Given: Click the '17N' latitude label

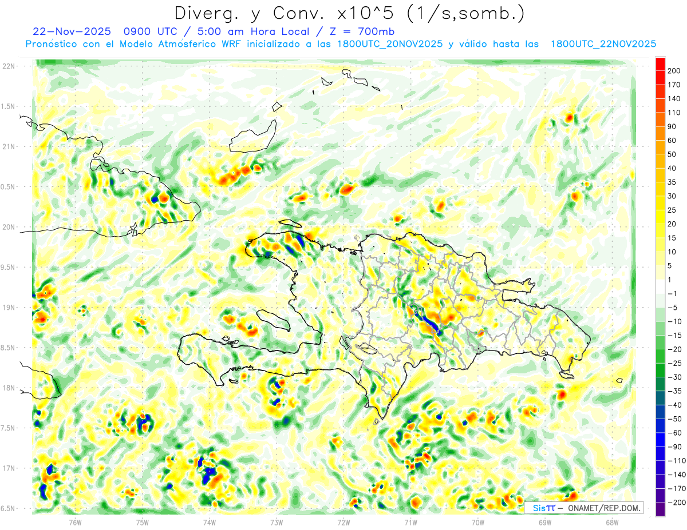Looking at the screenshot, I should click(8, 468).
